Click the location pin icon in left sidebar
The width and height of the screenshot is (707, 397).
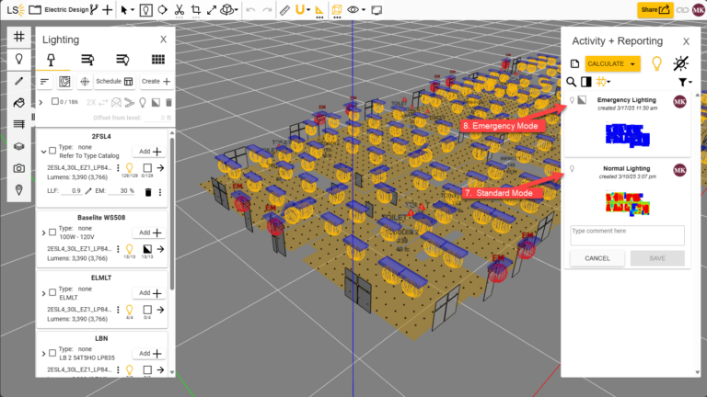tap(19, 189)
